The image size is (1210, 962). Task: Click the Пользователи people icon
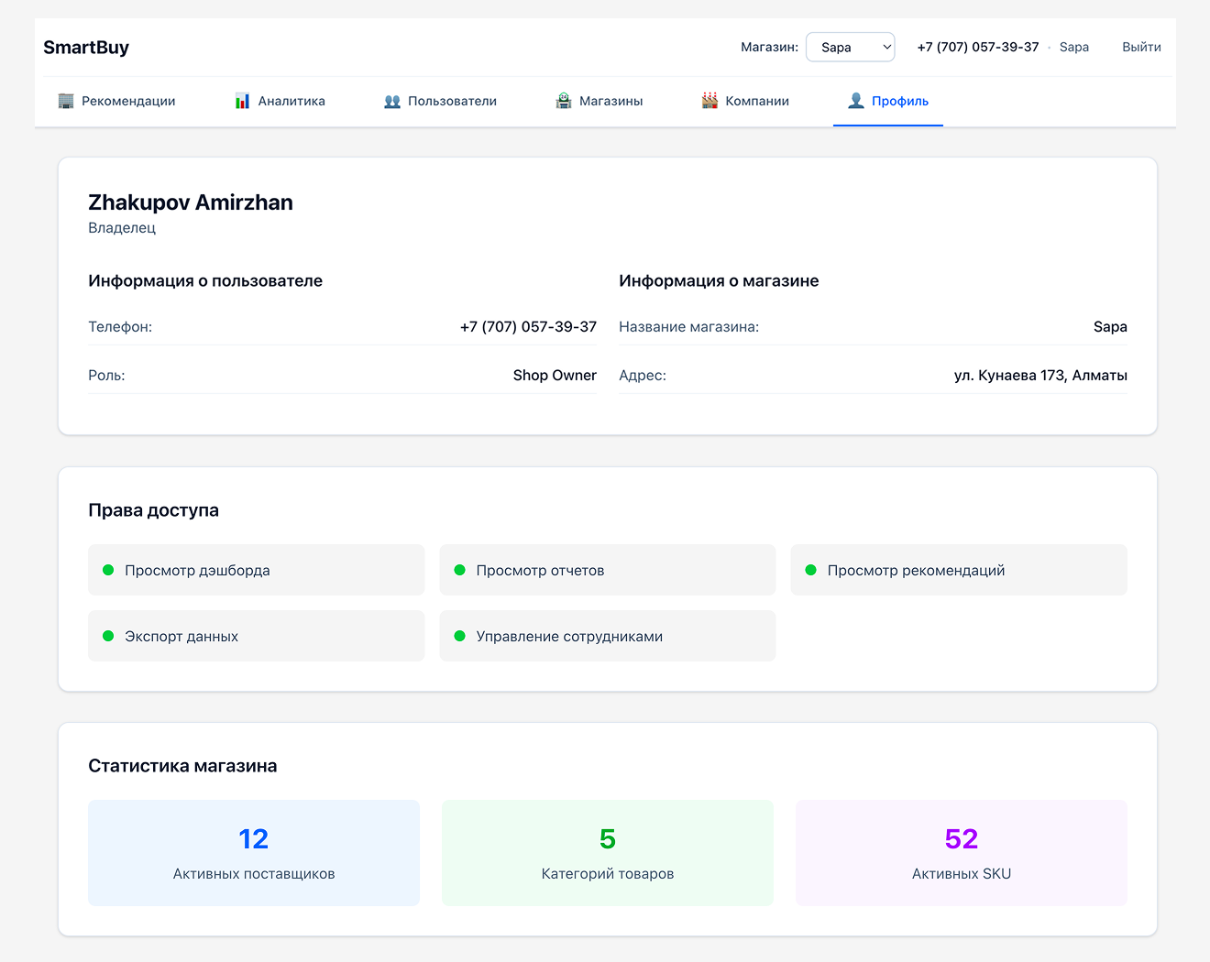click(392, 101)
